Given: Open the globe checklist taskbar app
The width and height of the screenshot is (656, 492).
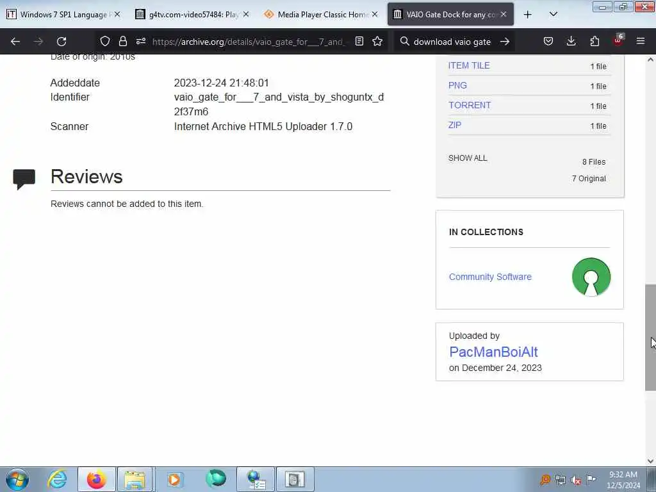Looking at the screenshot, I should click(x=256, y=479).
